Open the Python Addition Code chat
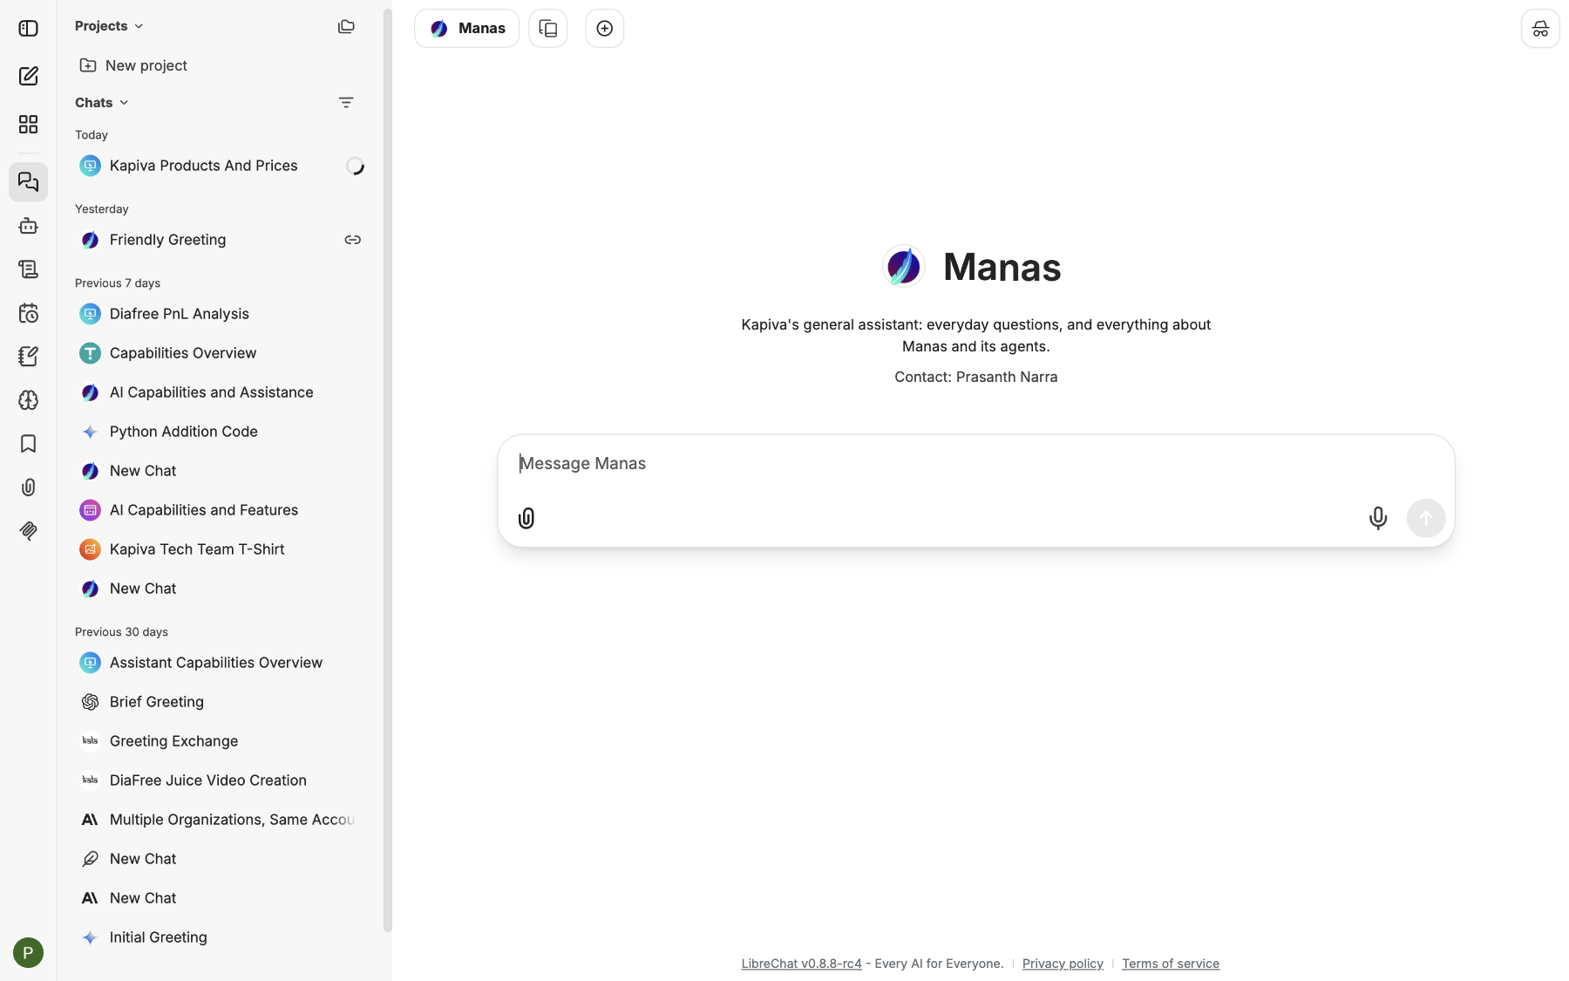 pos(221,432)
